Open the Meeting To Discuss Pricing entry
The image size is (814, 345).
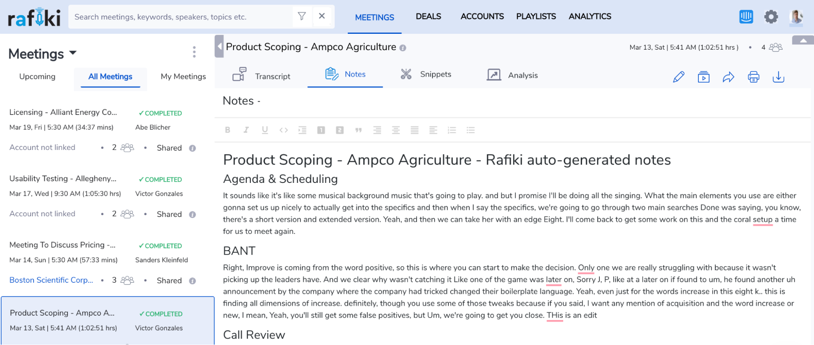(62, 245)
